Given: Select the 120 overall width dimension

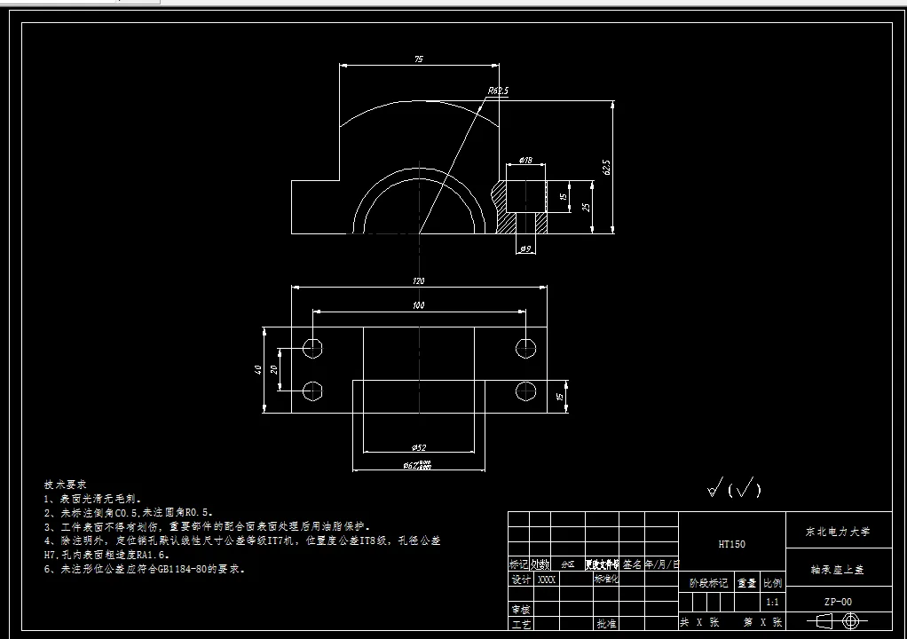Looking at the screenshot, I should click(x=419, y=281).
